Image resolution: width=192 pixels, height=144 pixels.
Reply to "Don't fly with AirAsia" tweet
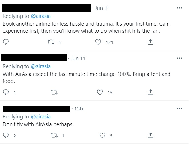pos(6,135)
